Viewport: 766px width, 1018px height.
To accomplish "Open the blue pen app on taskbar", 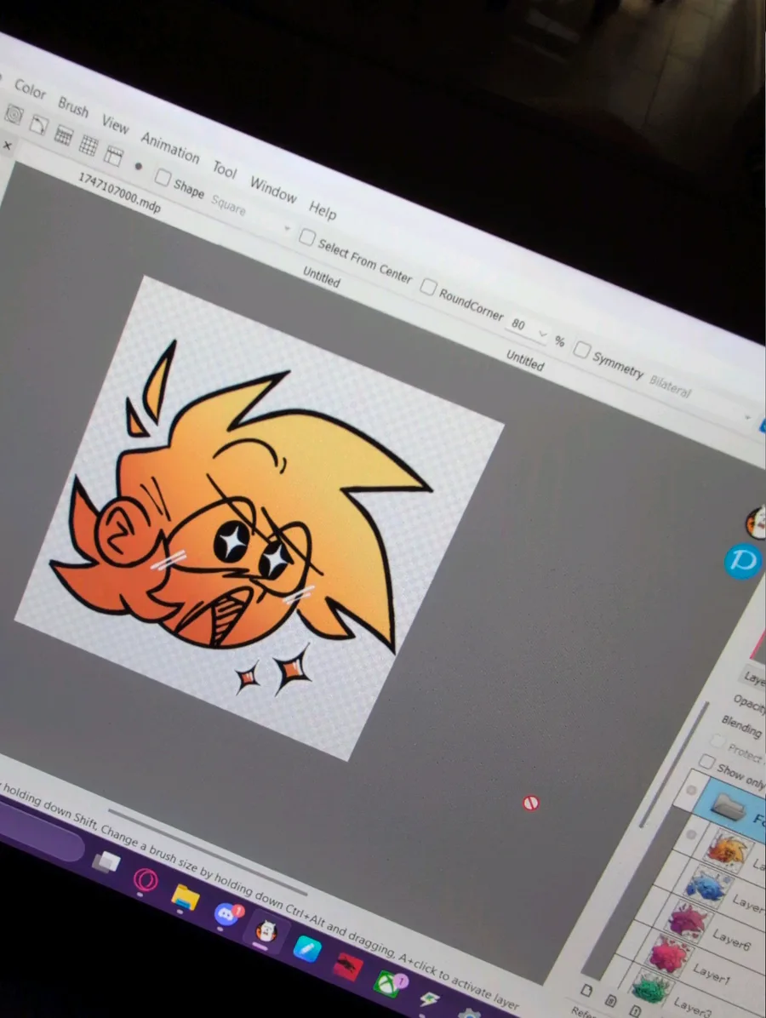I will 306,949.
